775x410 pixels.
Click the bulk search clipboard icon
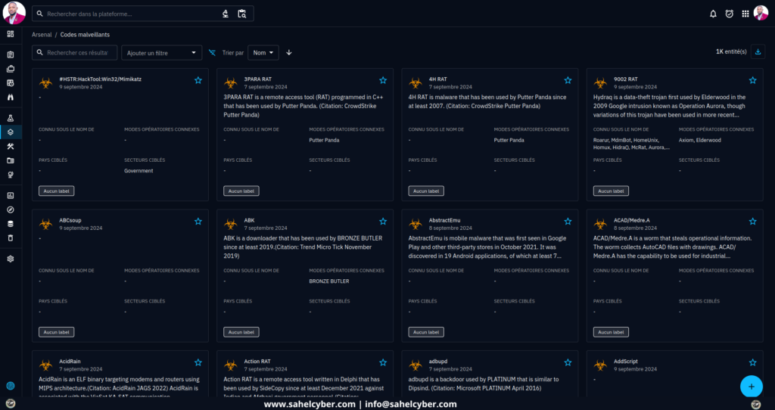coord(241,14)
